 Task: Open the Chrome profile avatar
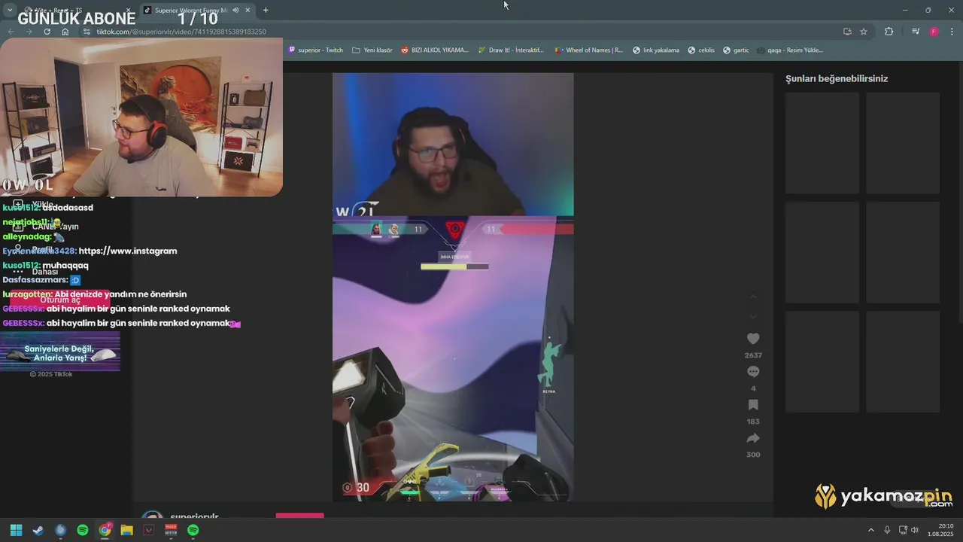[934, 32]
